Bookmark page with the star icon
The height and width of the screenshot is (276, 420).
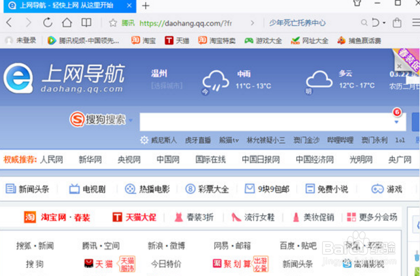pos(113,23)
